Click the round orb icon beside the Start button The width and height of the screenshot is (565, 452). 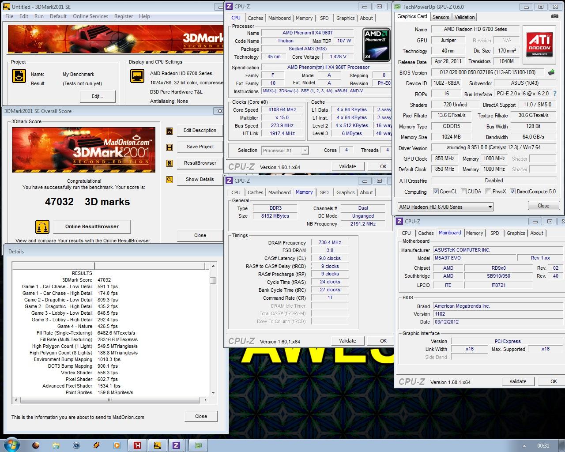coord(36,445)
